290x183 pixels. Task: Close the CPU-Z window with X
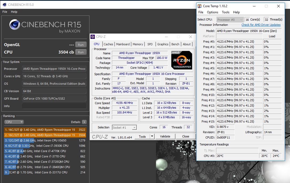point(190,37)
